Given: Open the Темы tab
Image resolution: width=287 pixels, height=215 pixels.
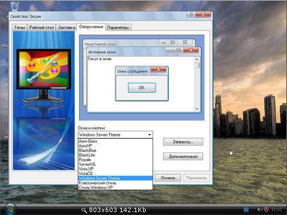Looking at the screenshot, I should [20, 28].
